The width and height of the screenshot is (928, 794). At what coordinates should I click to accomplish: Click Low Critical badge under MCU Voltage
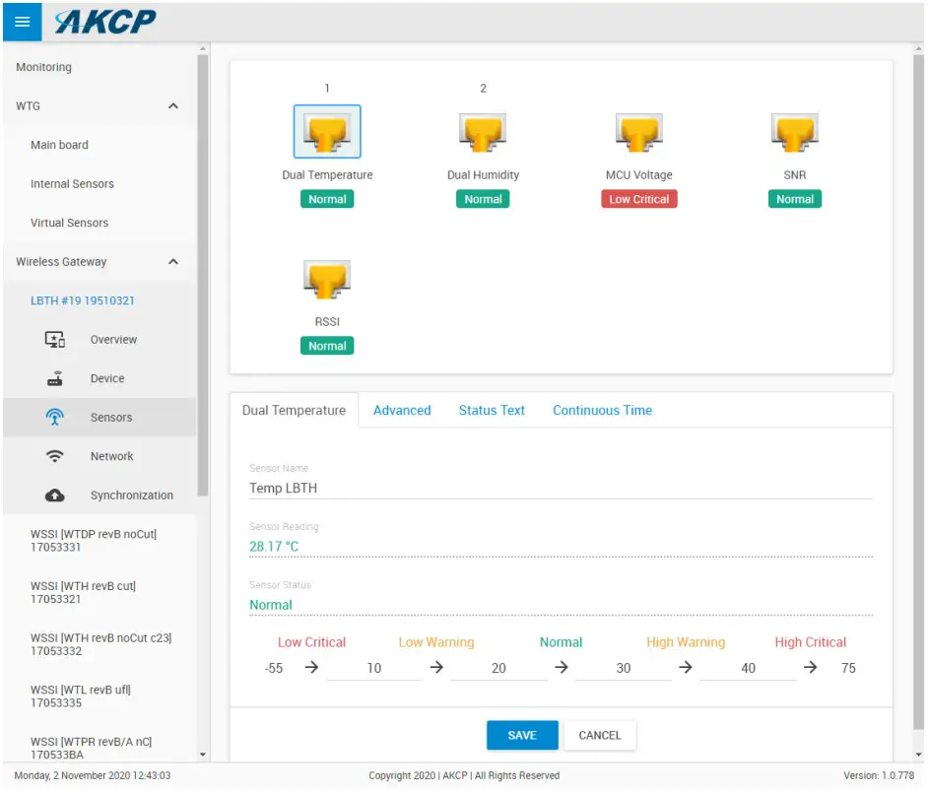click(x=638, y=199)
